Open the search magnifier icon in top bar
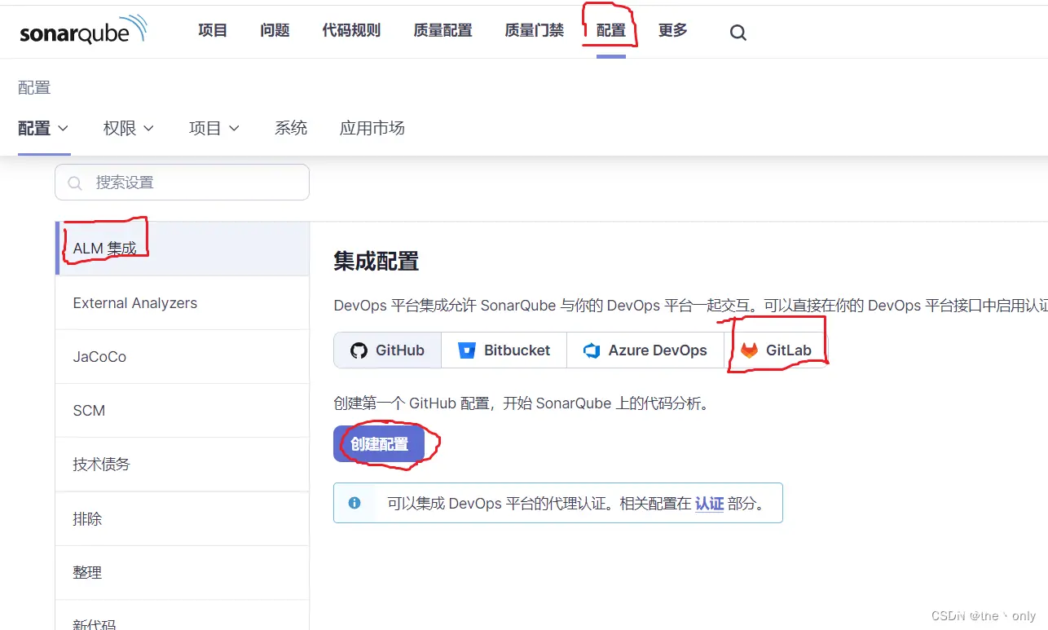Screen dimensions: 1048x630 coord(738,33)
